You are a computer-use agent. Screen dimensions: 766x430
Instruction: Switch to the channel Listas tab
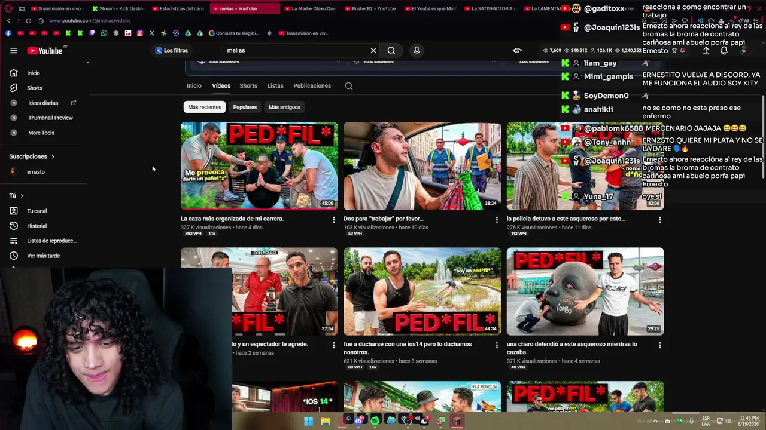coord(275,85)
